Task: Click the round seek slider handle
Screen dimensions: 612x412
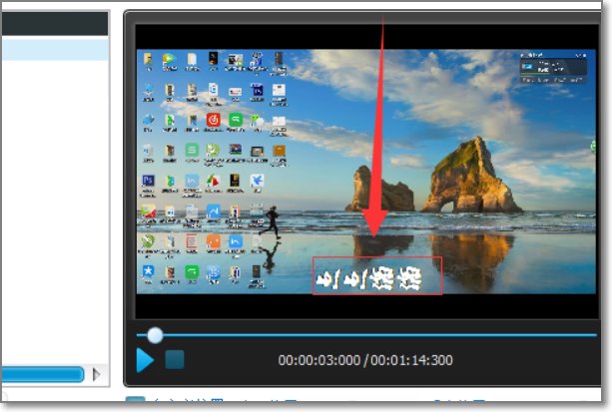Action: pos(155,335)
